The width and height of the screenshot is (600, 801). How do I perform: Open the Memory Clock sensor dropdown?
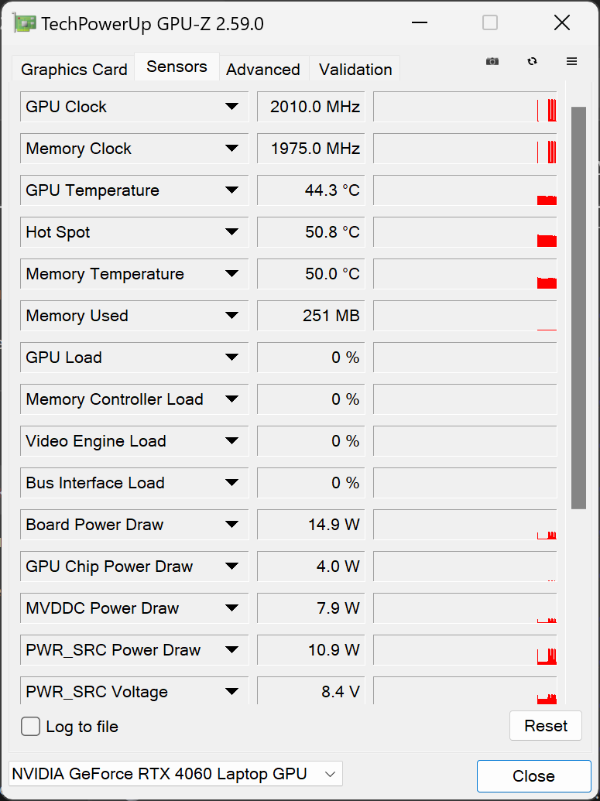[x=231, y=148]
